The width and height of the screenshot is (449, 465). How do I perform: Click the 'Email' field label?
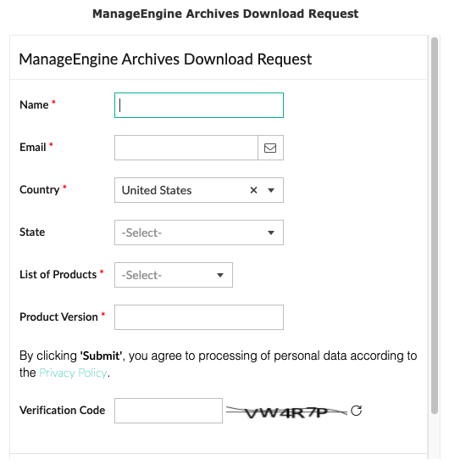tap(32, 147)
